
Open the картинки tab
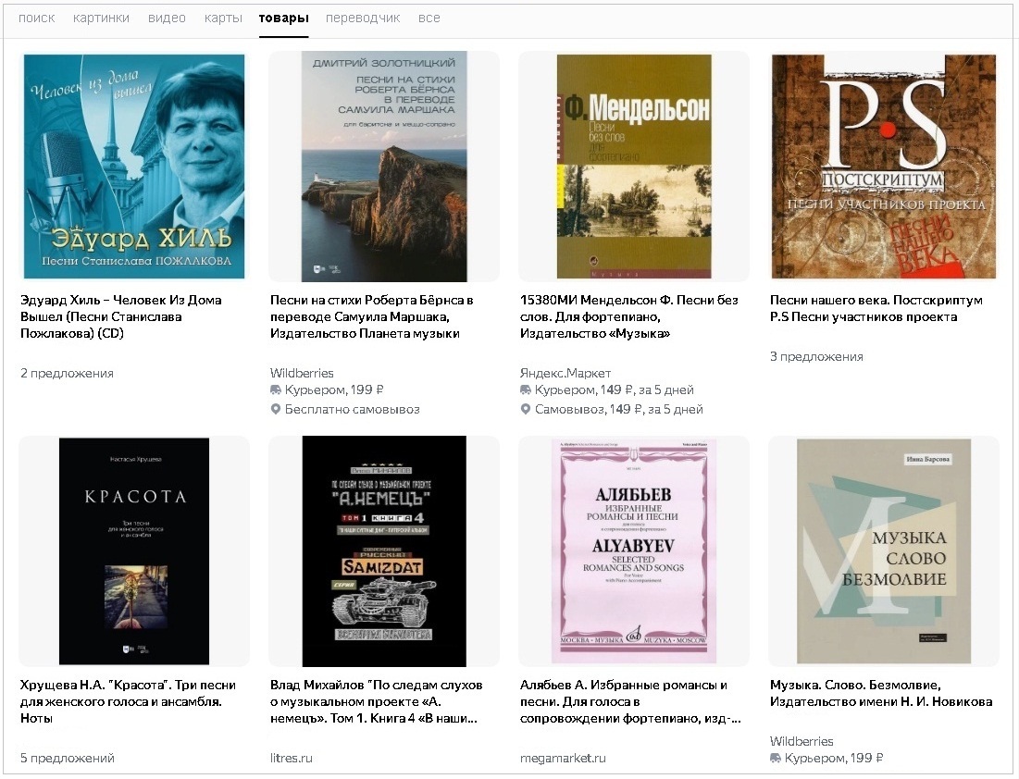click(x=102, y=19)
